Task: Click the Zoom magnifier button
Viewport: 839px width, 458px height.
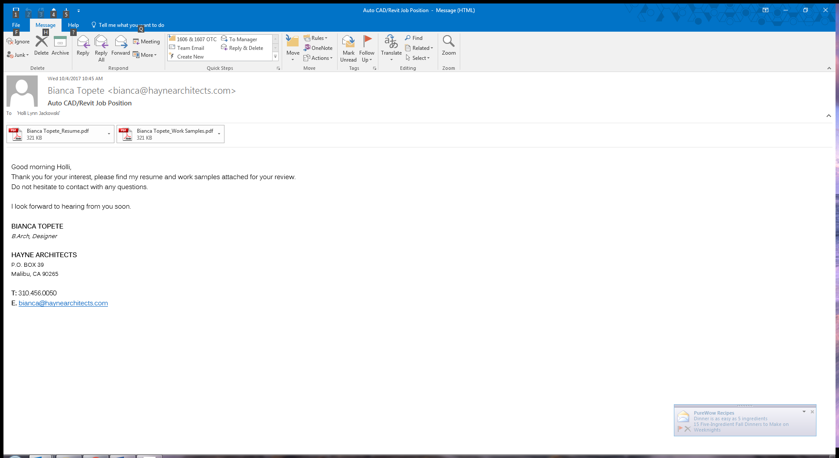Action: [449, 46]
